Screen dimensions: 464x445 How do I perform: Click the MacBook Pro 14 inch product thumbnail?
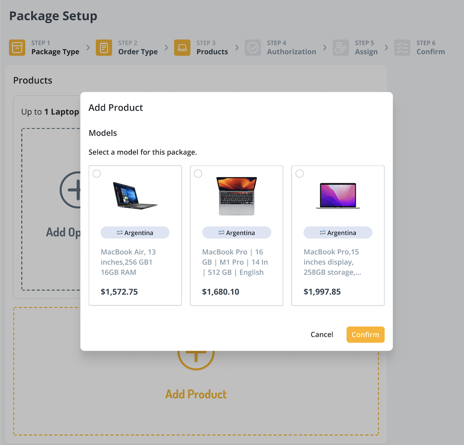click(236, 195)
